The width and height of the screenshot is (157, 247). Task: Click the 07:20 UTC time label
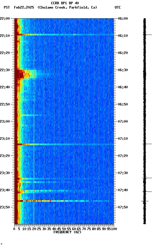123,156
